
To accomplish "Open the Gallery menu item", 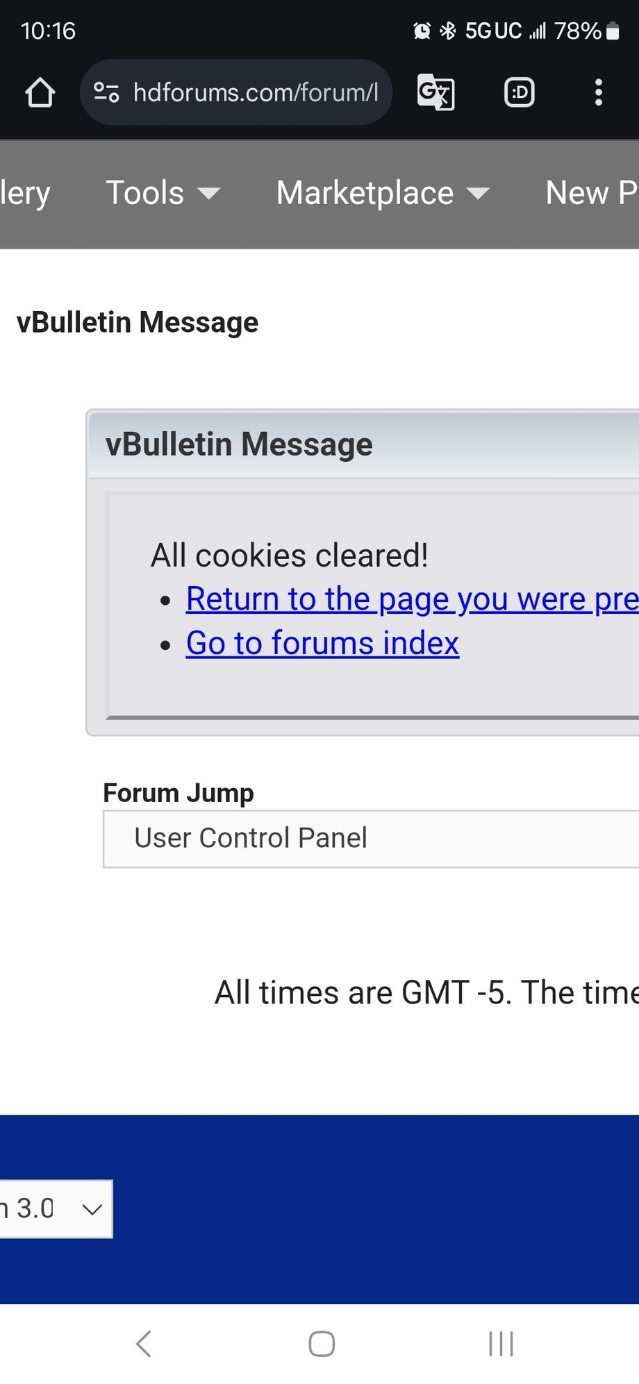I will pyautogui.click(x=25, y=193).
